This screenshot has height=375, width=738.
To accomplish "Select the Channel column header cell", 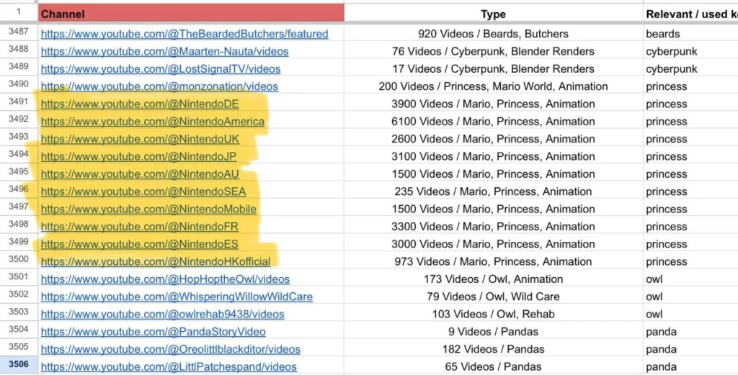I will (x=191, y=14).
